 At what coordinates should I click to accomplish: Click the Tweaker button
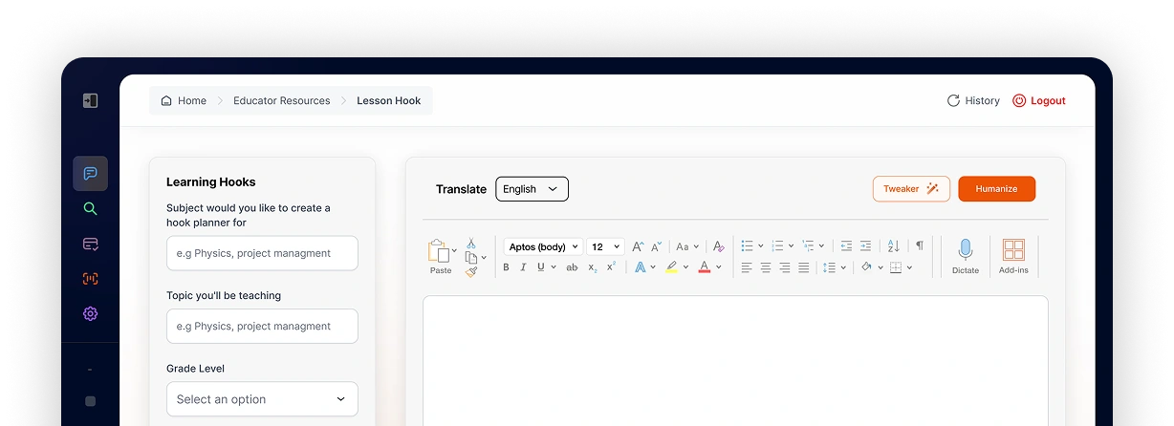911,189
